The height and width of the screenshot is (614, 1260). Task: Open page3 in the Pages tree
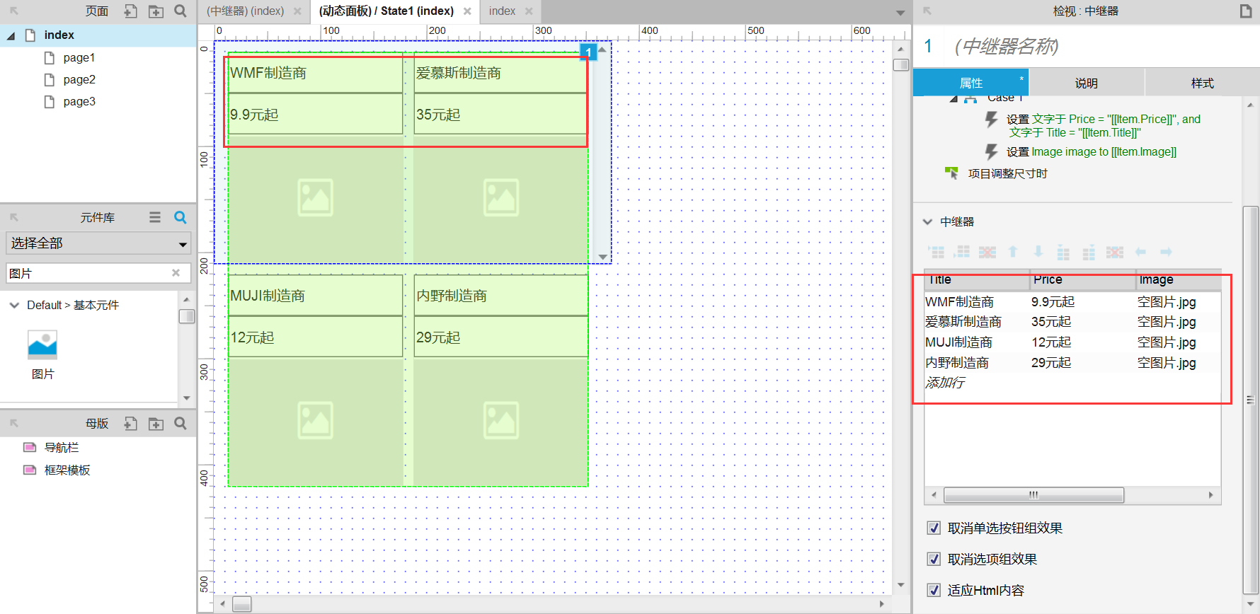(79, 102)
